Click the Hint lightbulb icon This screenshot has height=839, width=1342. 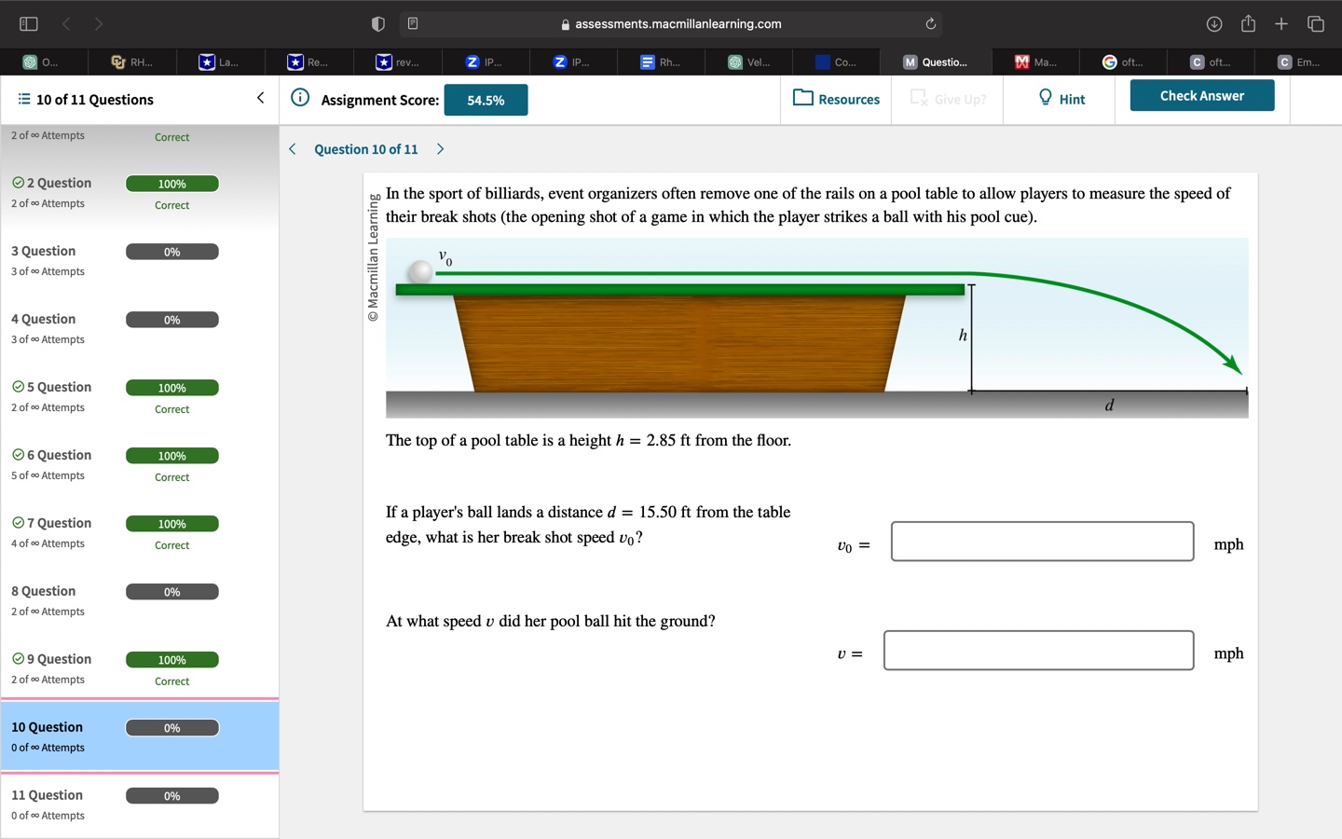click(1043, 98)
